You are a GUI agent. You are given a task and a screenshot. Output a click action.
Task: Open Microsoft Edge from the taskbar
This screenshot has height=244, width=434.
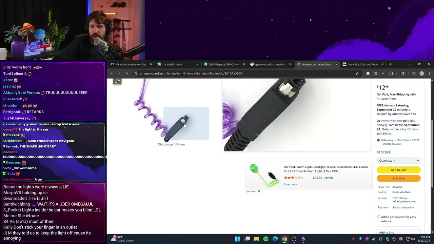pyautogui.click(x=275, y=239)
